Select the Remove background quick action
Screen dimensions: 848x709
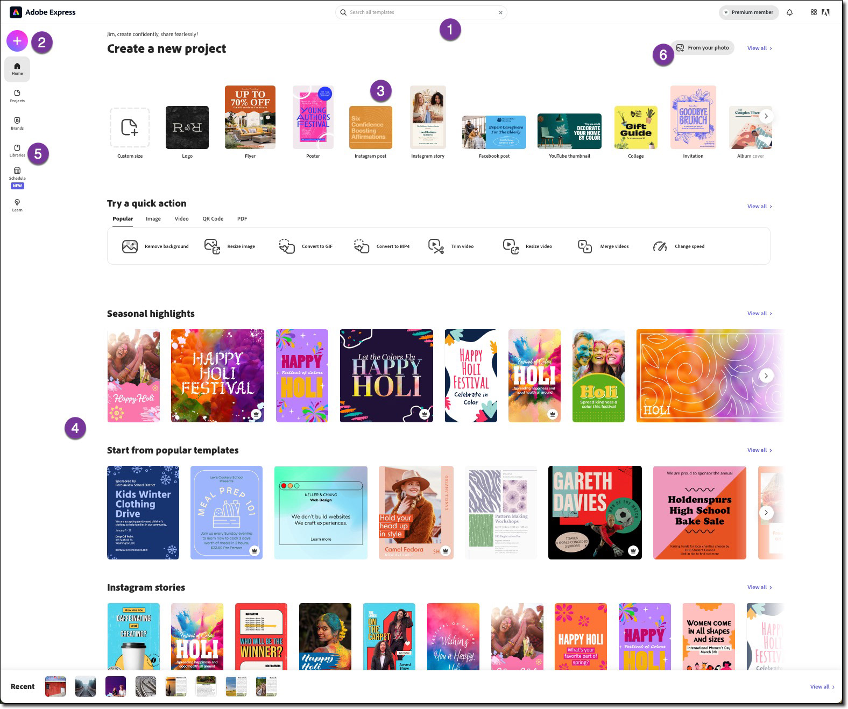click(x=156, y=246)
